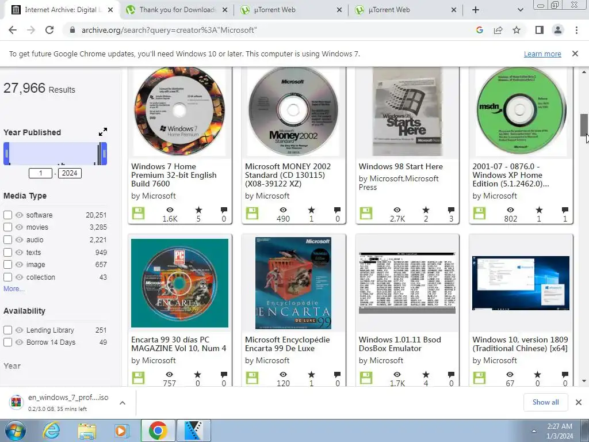Reload the archive.org page
Screen dimensions: 589x442
click(x=49, y=30)
